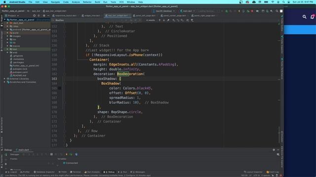Image resolution: width=316 pixels, height=177 pixels.
Task: Minimize the Debug tool window
Action: (x=278, y=149)
